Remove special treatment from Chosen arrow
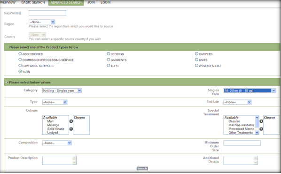 click(x=261, y=129)
